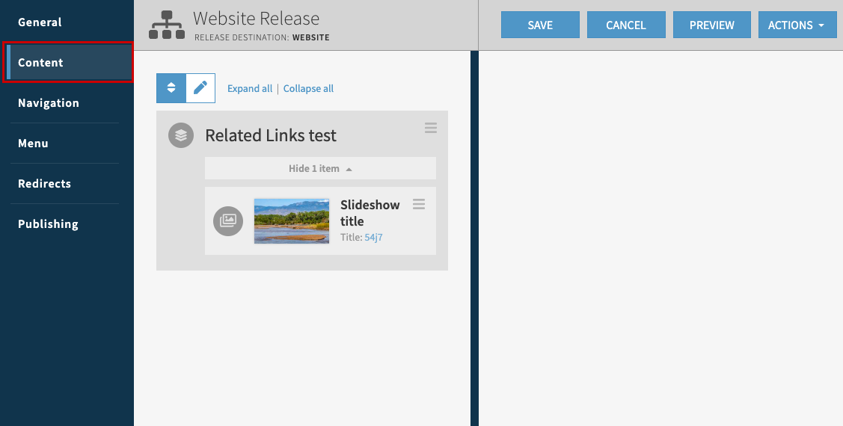Viewport: 843px width, 426px height.
Task: Click the slideshow gallery circle icon
Action: pos(228,220)
